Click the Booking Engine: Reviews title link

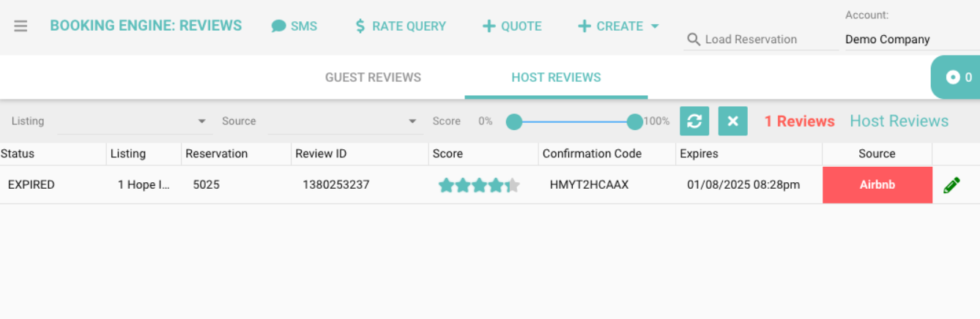click(146, 26)
